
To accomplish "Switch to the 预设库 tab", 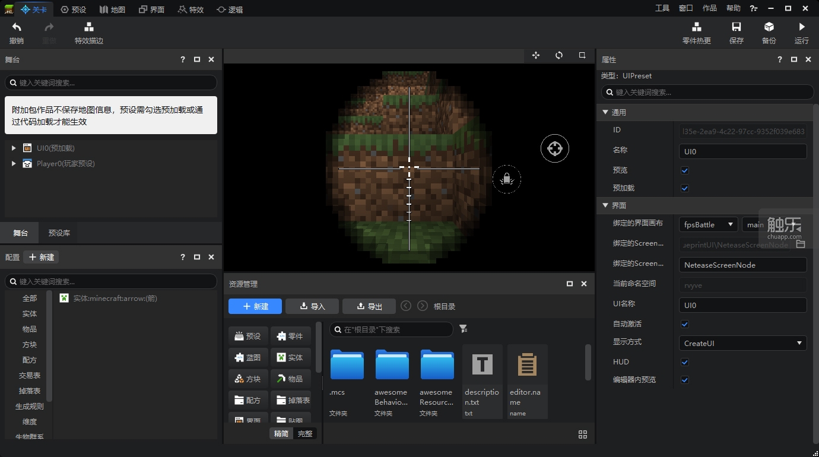I will (x=59, y=233).
